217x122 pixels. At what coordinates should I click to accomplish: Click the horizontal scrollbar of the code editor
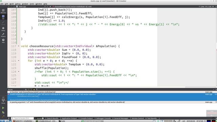click(x=96, y=87)
